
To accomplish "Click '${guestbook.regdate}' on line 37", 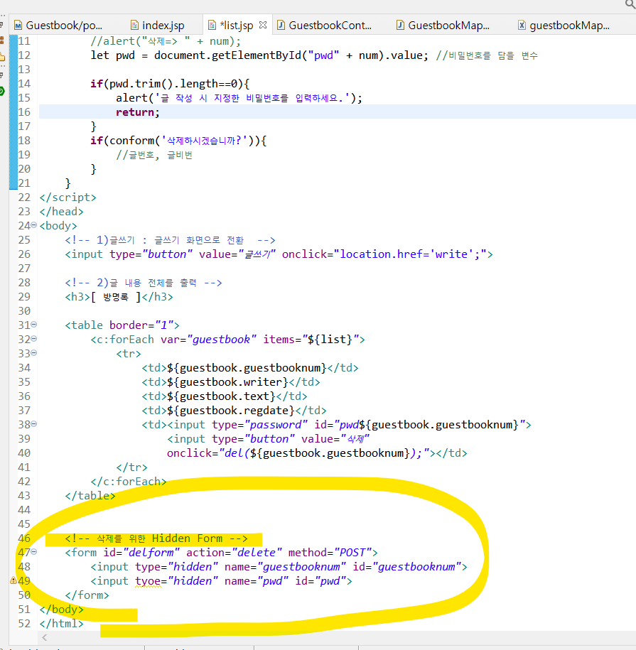I will (x=230, y=411).
